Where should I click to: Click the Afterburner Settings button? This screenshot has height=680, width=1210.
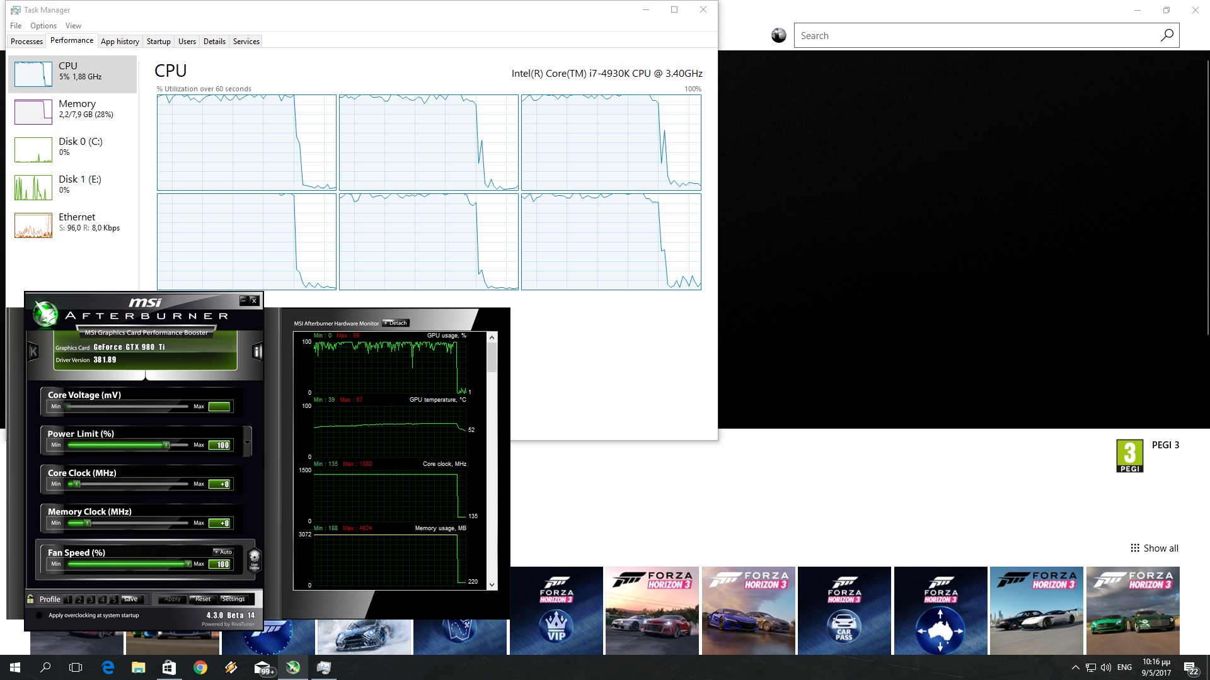coord(233,599)
